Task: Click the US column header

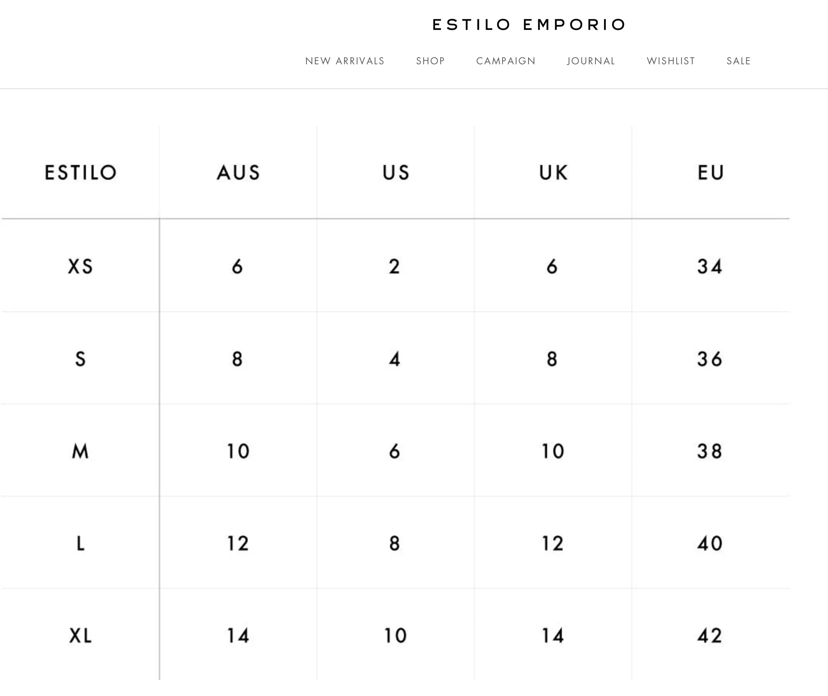Action: coord(396,172)
